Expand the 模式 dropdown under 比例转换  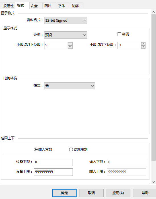(69, 86)
